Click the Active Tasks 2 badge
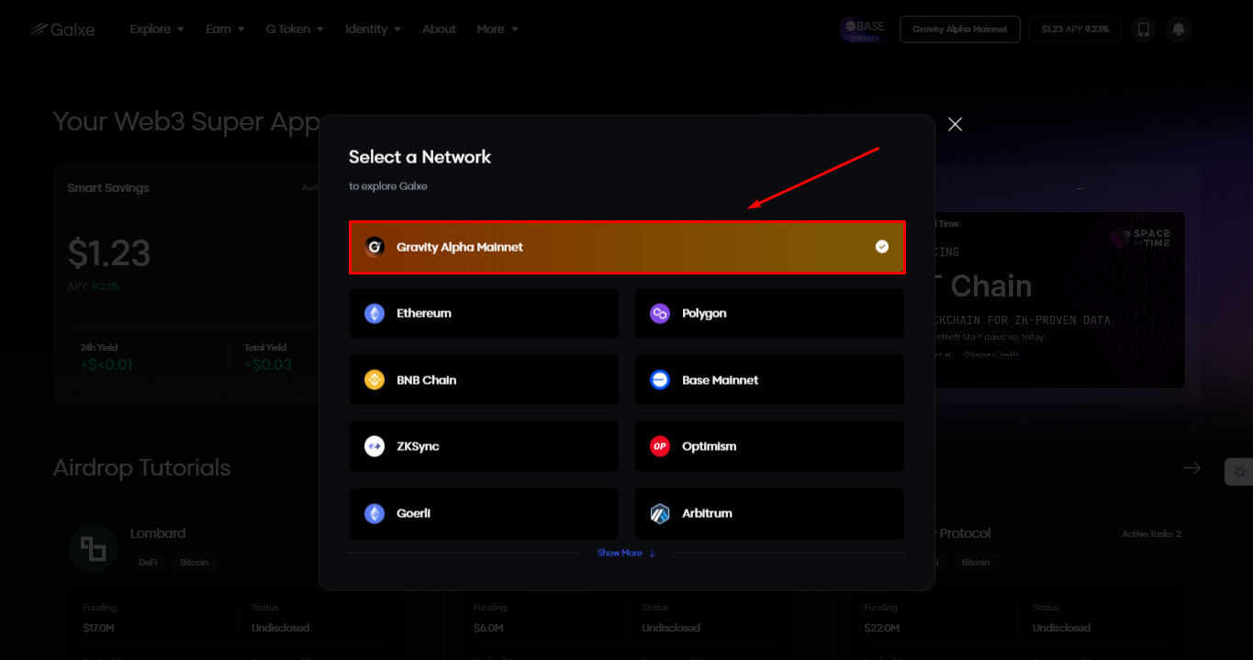This screenshot has width=1253, height=660. [x=1151, y=534]
